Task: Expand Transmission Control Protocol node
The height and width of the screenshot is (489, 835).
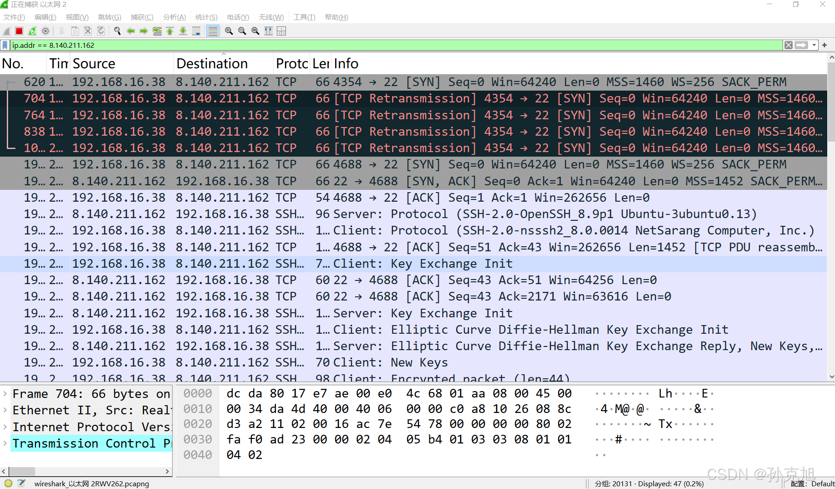Action: pyautogui.click(x=5, y=443)
